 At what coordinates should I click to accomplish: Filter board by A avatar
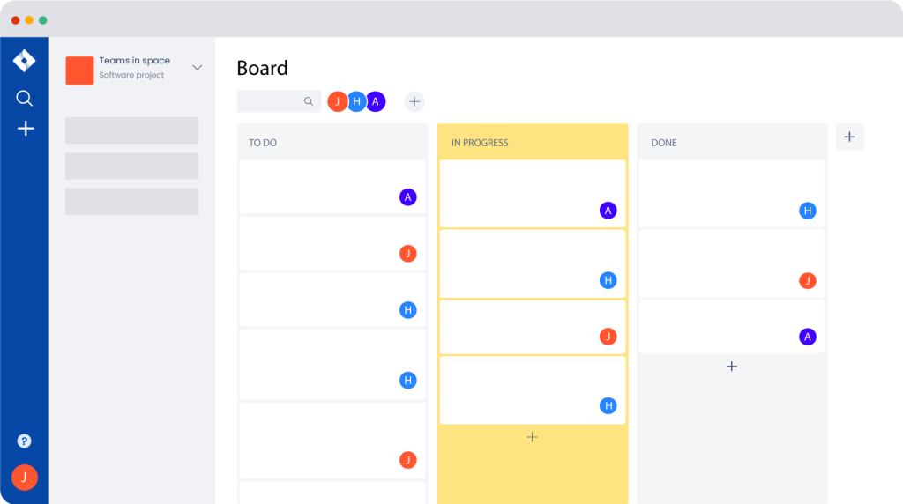coord(376,102)
